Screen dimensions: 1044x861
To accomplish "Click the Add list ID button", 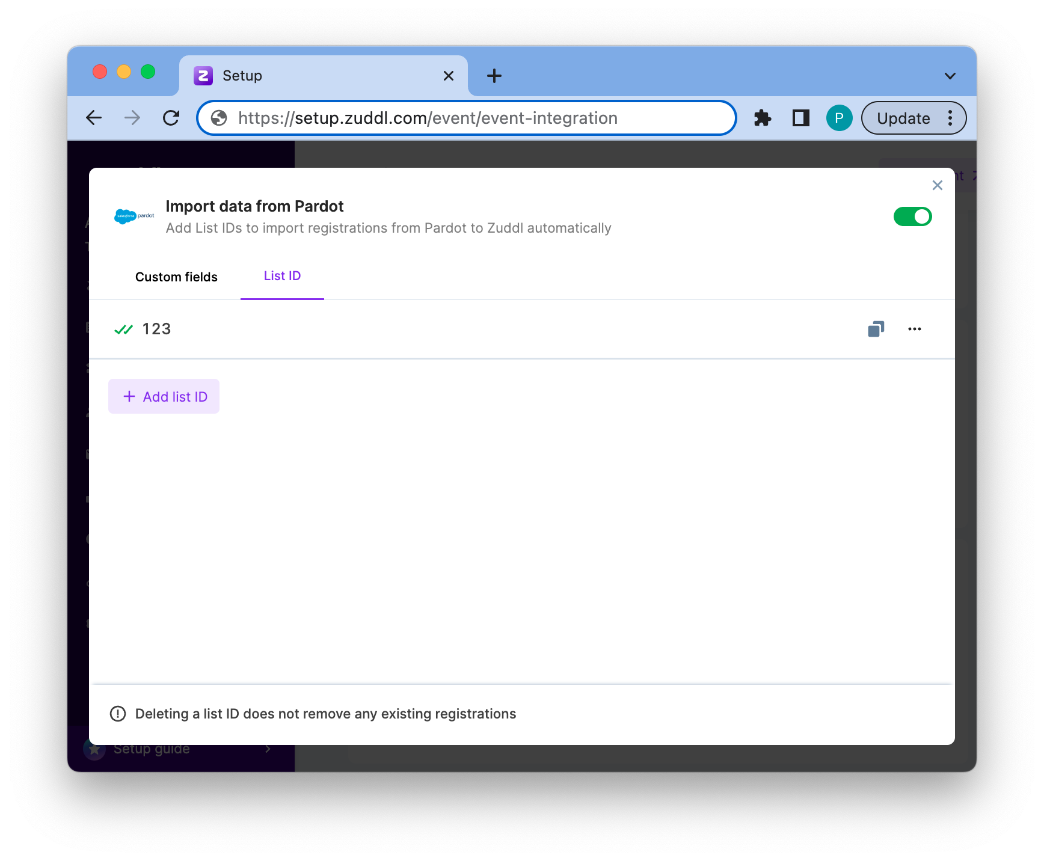I will [x=164, y=396].
